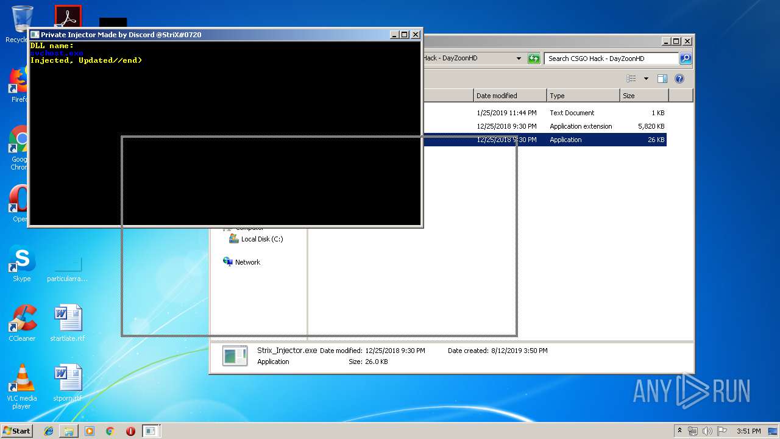
Task: Sort files by Type column header
Action: click(583, 96)
